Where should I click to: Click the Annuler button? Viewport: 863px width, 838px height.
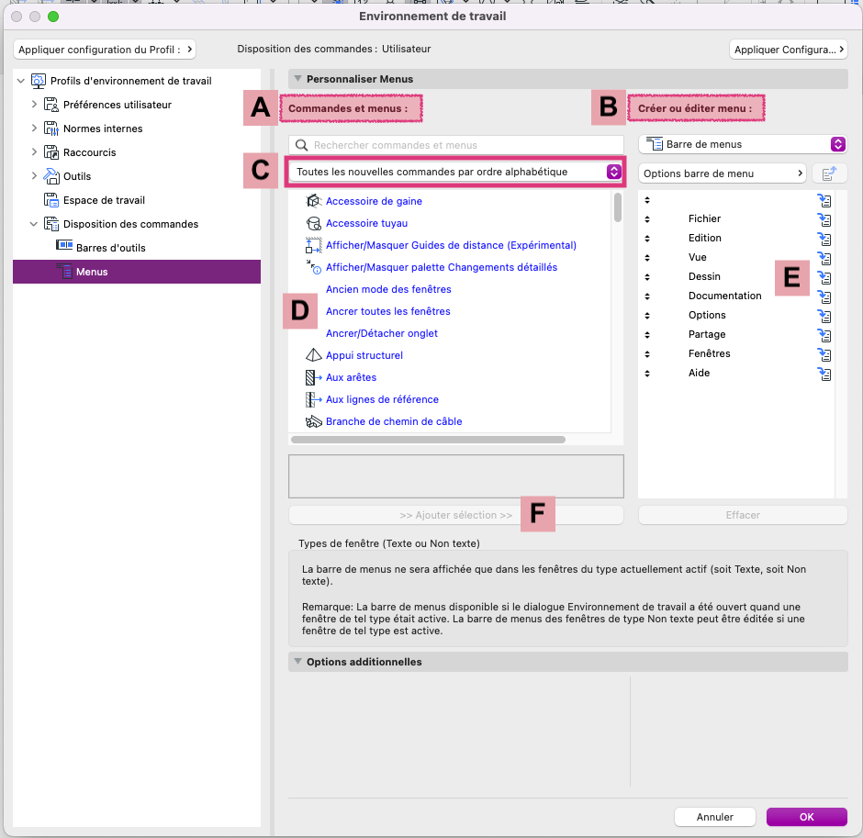point(714,817)
